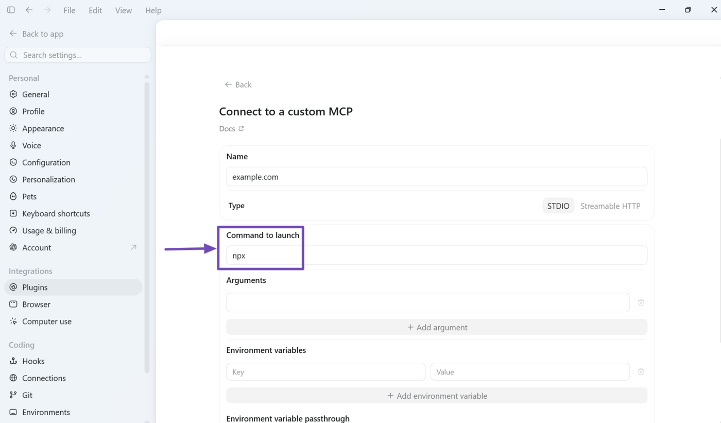Click the Connections globe icon

[13, 378]
